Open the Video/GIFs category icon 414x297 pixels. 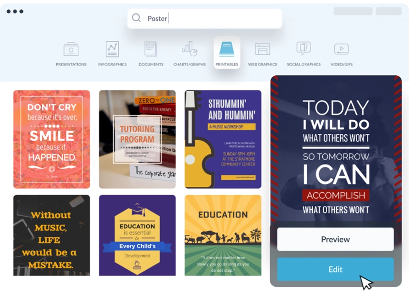click(x=341, y=49)
